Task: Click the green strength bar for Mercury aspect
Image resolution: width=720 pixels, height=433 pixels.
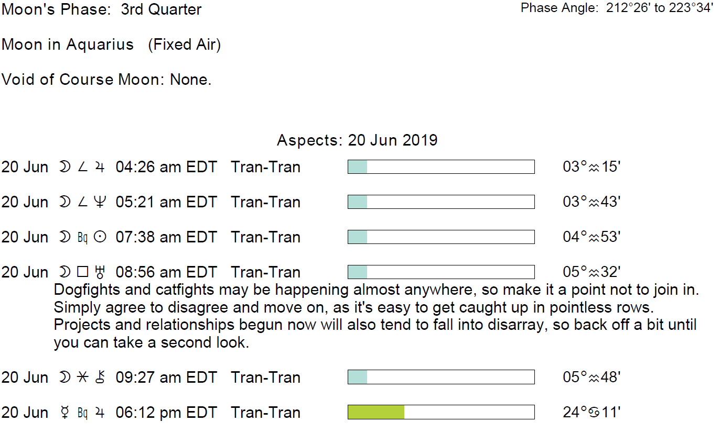Action: pyautogui.click(x=376, y=413)
